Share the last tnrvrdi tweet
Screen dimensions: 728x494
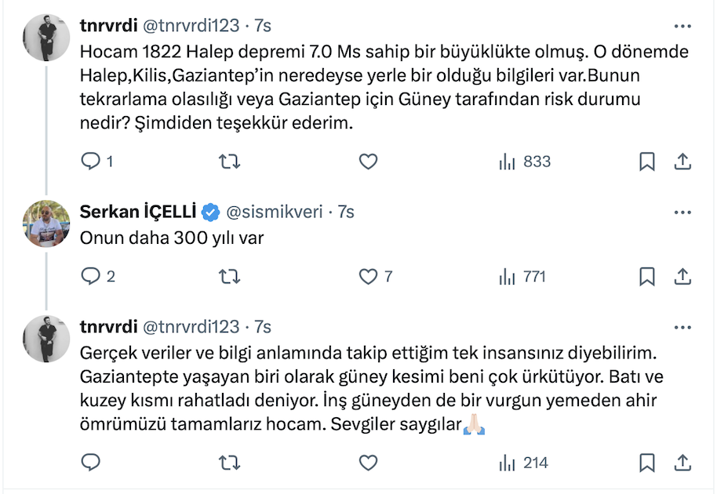click(x=682, y=463)
